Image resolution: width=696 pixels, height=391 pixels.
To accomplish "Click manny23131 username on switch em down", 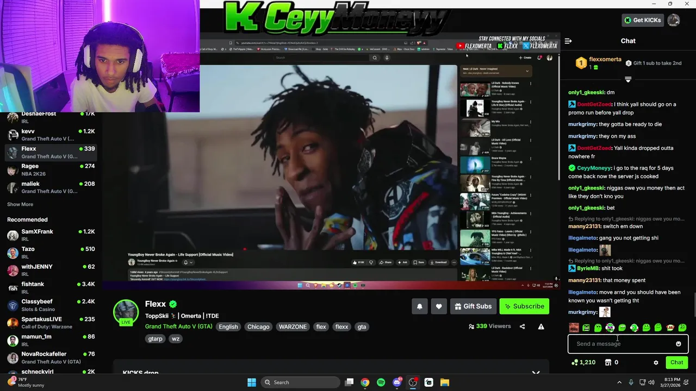I will [x=584, y=226].
